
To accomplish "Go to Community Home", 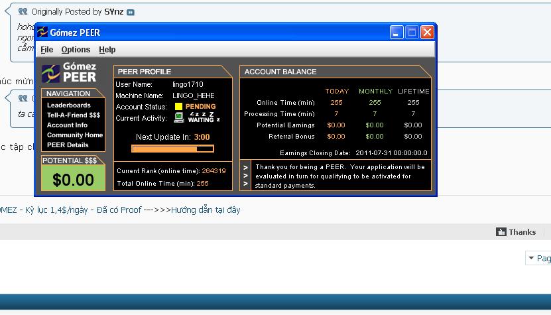I will [75, 135].
